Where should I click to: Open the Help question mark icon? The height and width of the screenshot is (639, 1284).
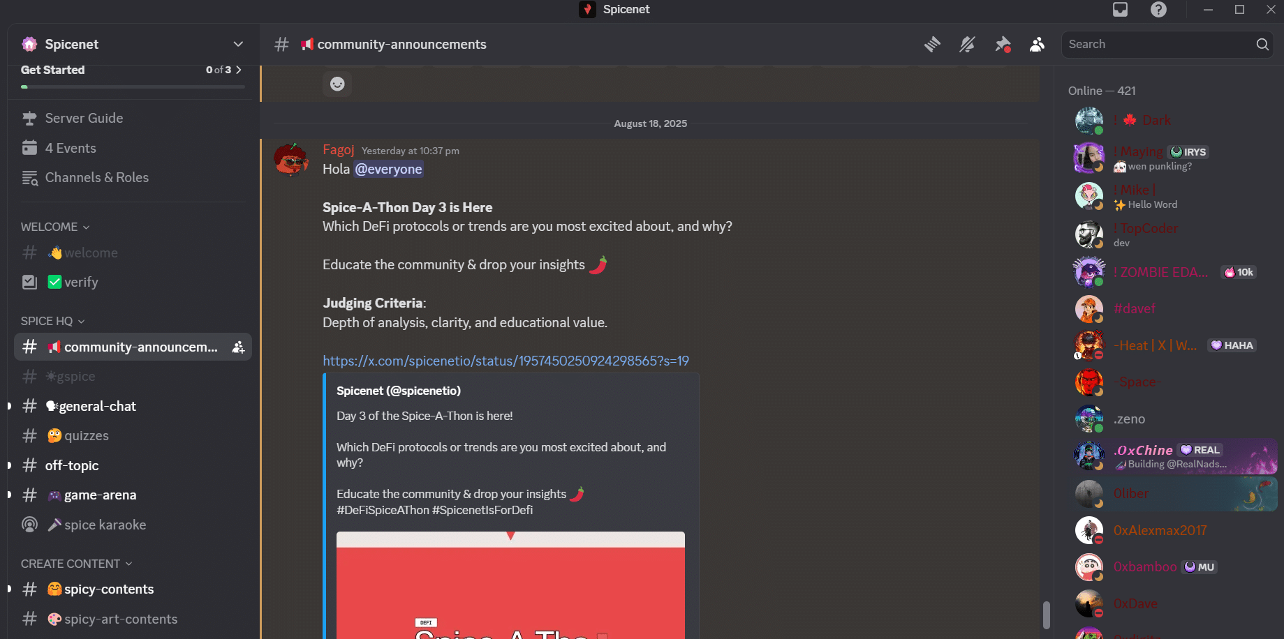1158,10
